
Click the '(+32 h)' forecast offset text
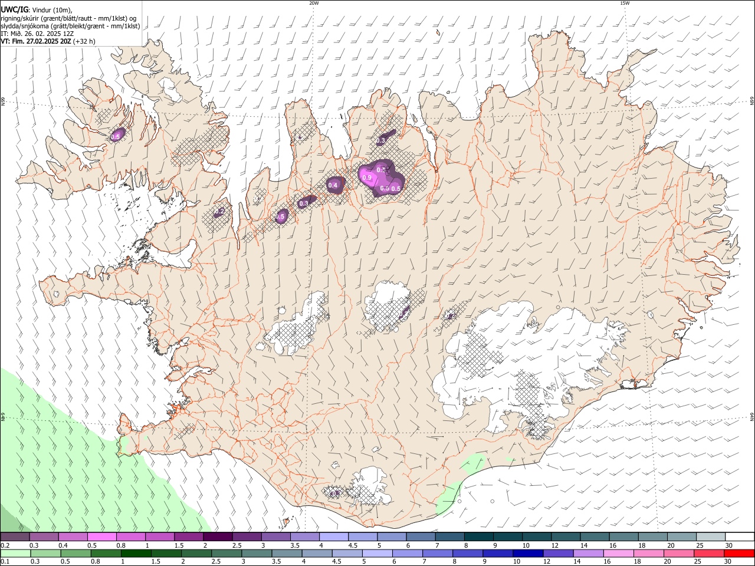[x=84, y=41]
